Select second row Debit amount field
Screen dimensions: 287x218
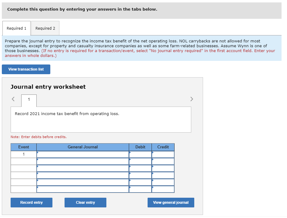(x=140, y=161)
